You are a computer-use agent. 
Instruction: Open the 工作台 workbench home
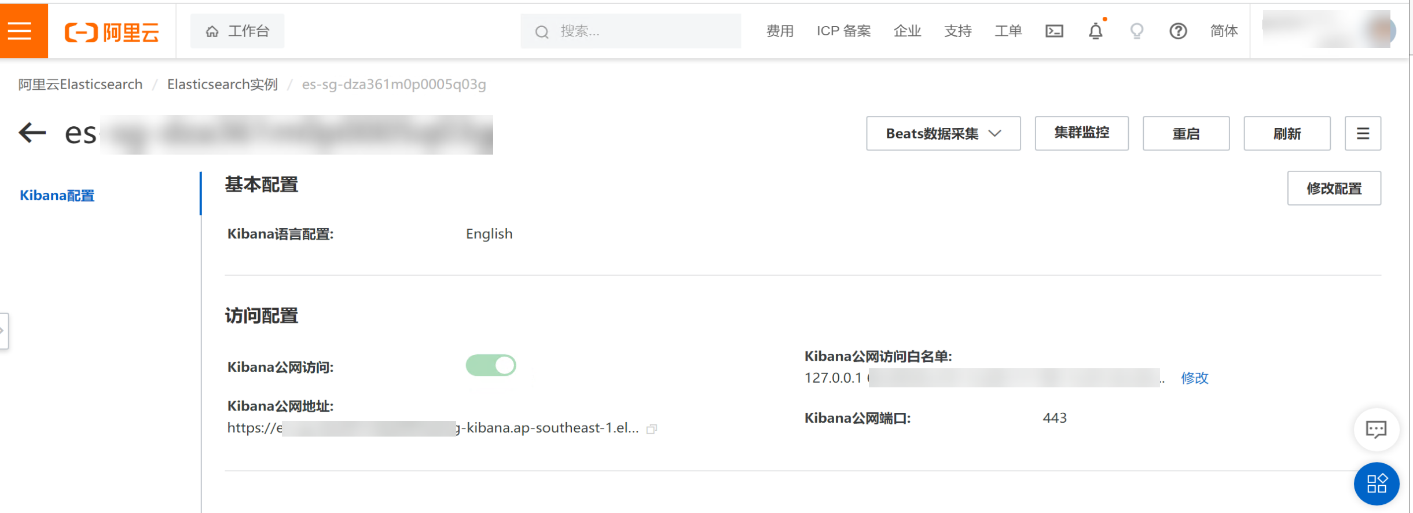click(237, 31)
